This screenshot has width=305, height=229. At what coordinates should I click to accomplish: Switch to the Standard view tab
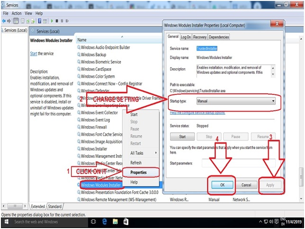55,206
